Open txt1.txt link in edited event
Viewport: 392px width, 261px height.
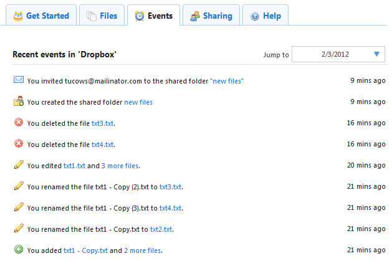point(74,166)
